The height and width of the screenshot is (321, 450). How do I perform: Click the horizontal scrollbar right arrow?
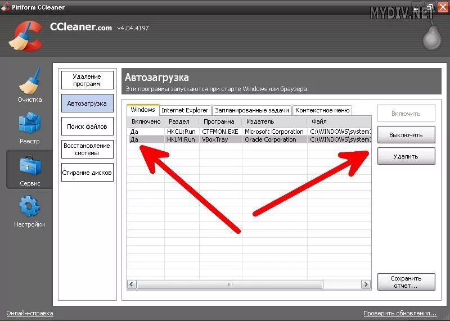coord(366,284)
